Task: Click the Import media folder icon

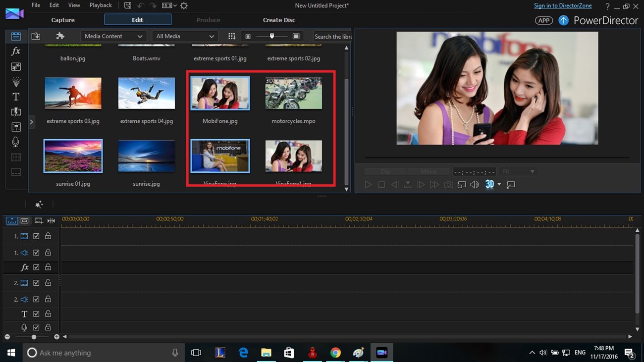Action: (36, 36)
